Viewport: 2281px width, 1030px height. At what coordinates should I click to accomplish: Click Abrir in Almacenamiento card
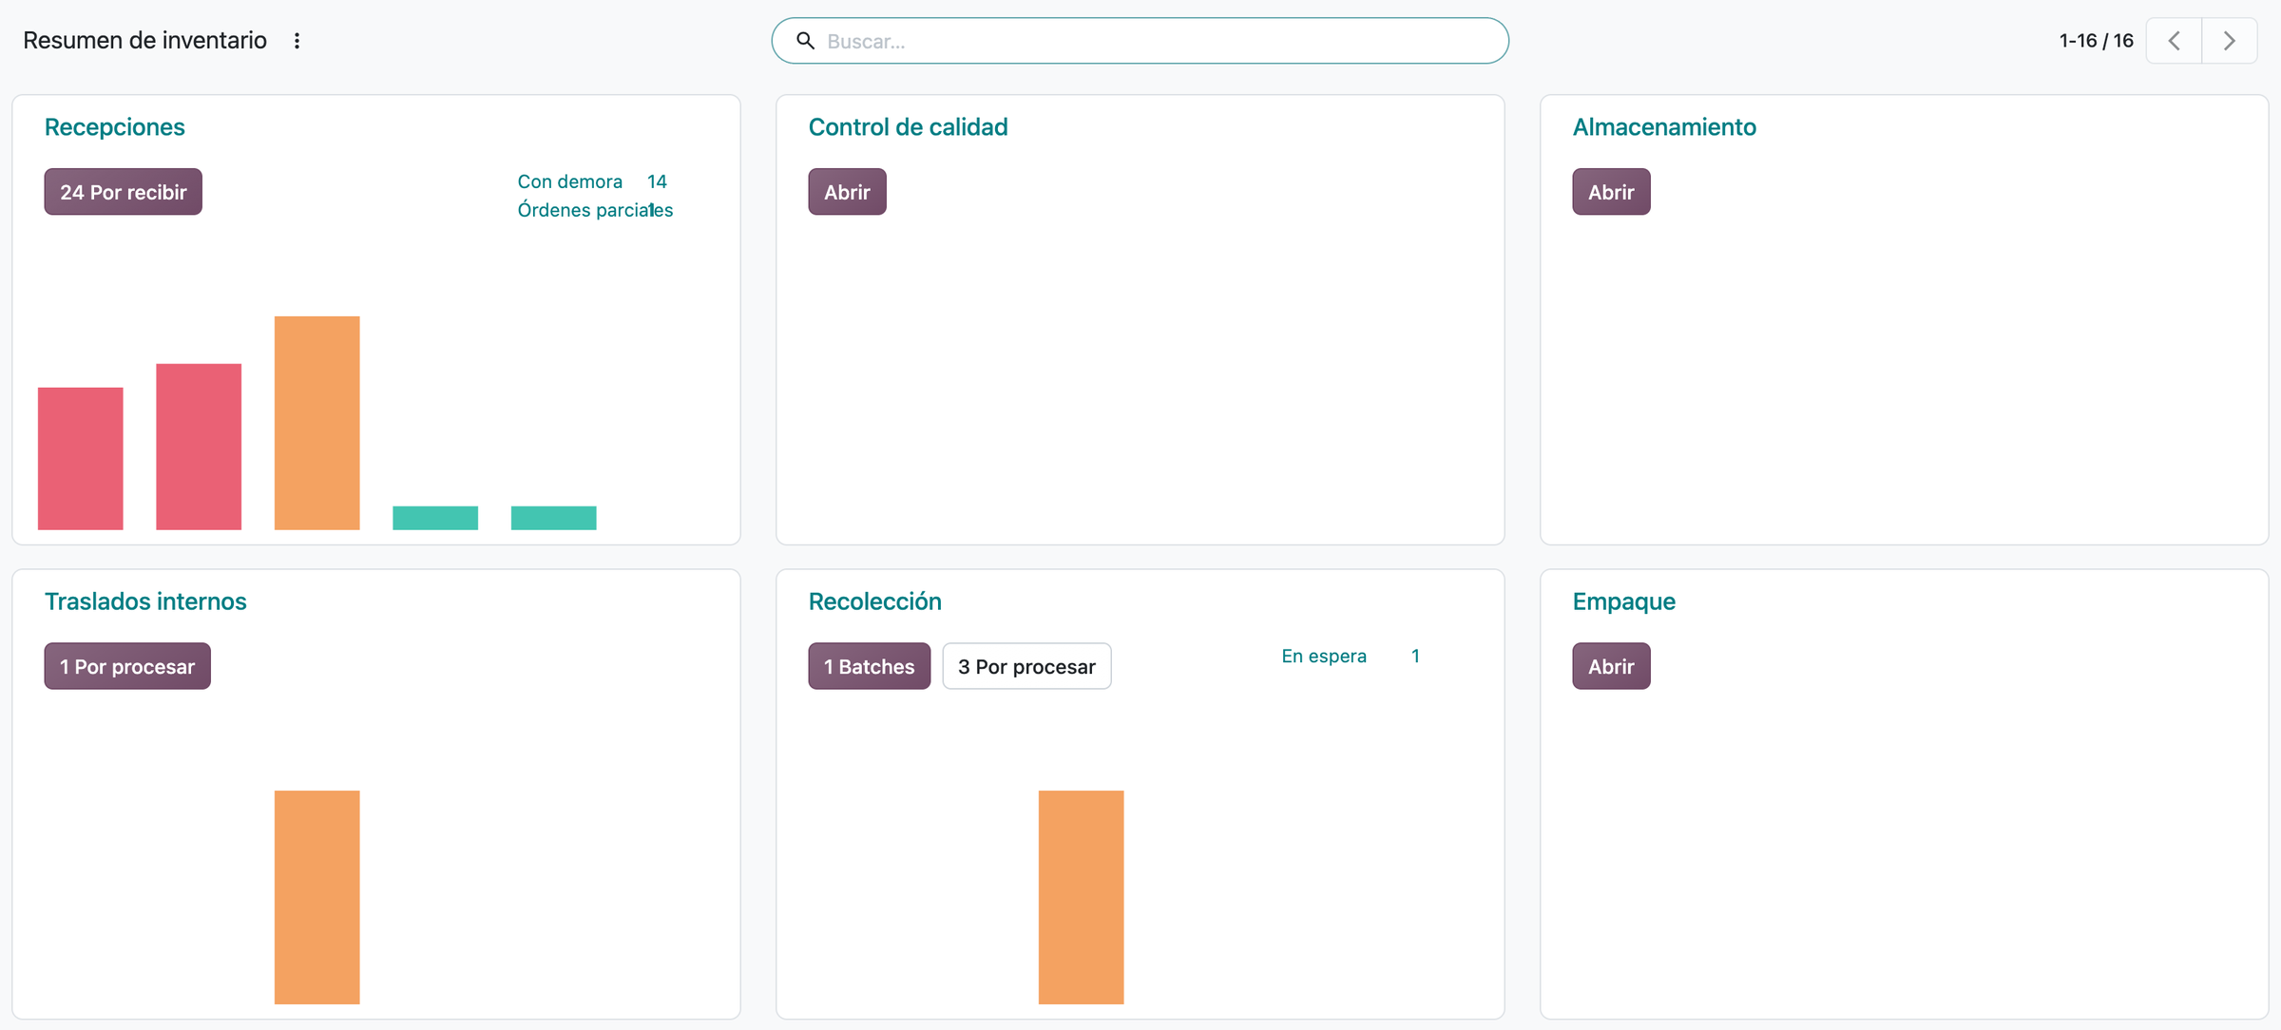click(1611, 192)
